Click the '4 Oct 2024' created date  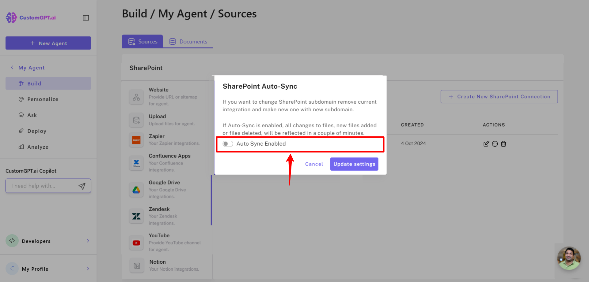tap(413, 143)
